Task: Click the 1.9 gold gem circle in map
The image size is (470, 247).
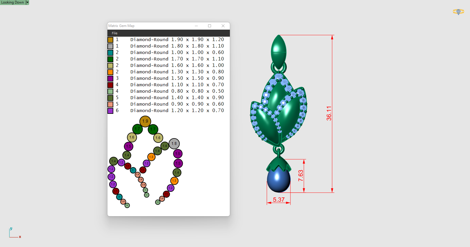Action: pos(145,121)
